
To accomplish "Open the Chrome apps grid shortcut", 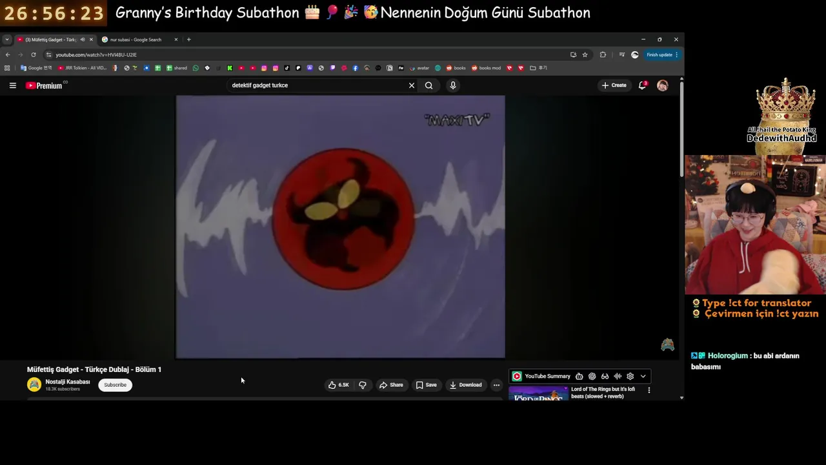I will pyautogui.click(x=7, y=68).
